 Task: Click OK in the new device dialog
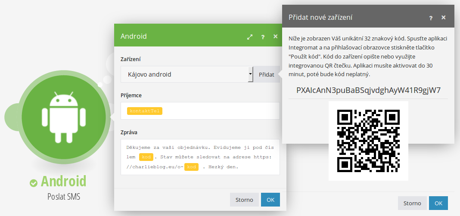point(438,204)
